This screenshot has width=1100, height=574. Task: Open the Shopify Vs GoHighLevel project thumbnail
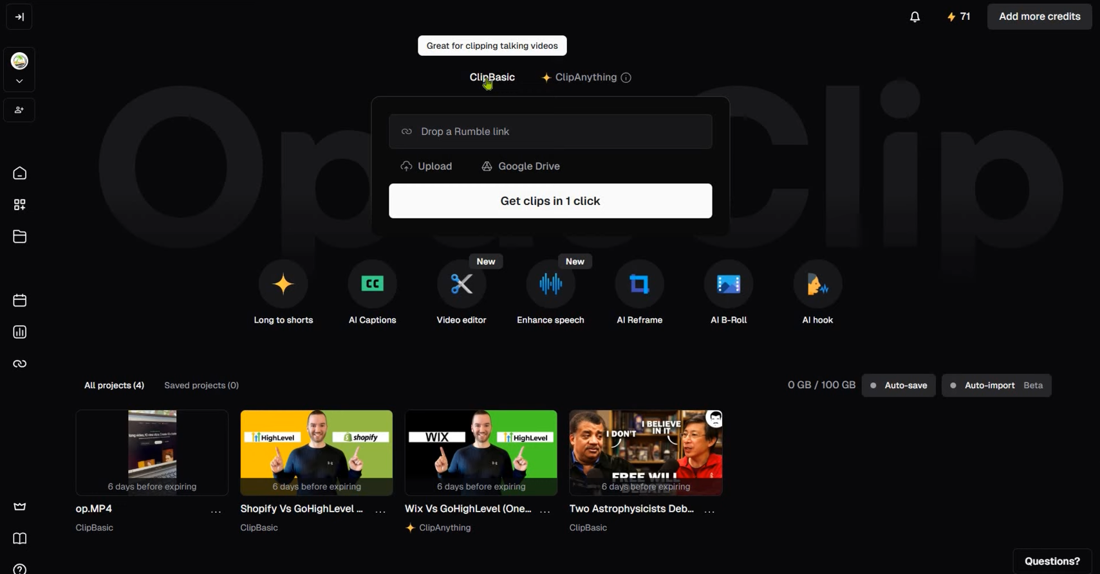coord(317,453)
